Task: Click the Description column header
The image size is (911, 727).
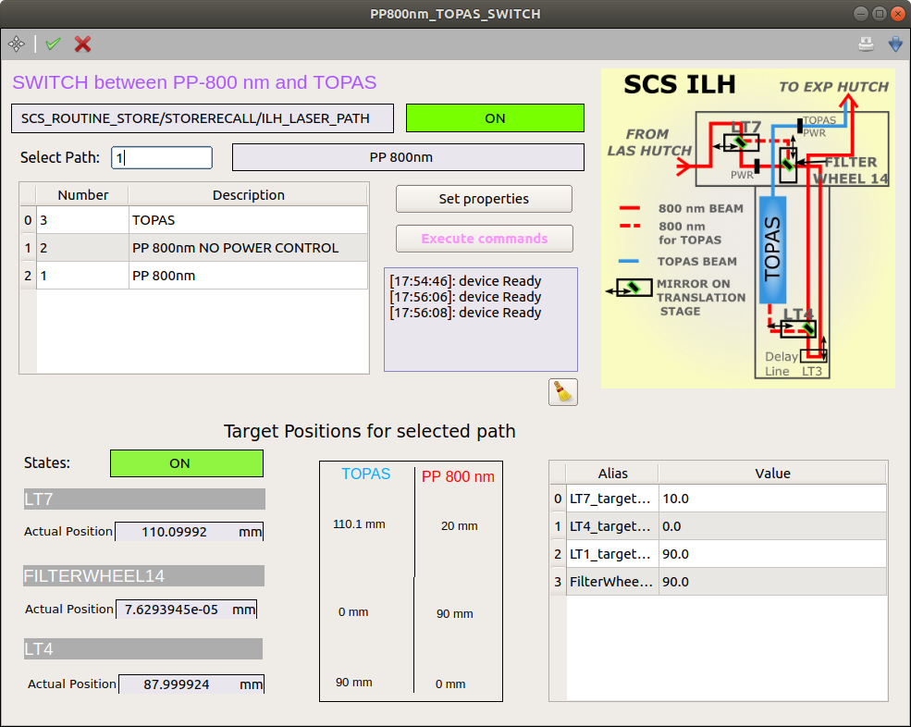Action: pyautogui.click(x=248, y=195)
